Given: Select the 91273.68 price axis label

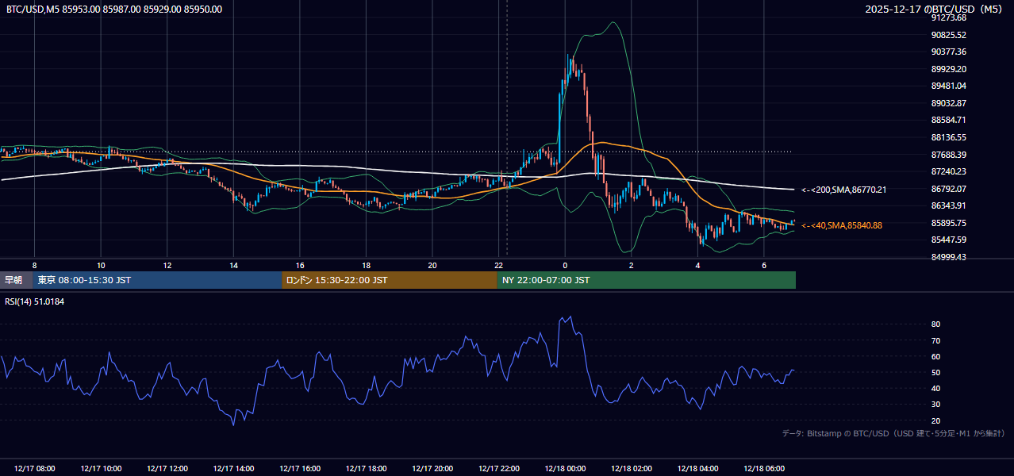Looking at the screenshot, I should pos(949,17).
